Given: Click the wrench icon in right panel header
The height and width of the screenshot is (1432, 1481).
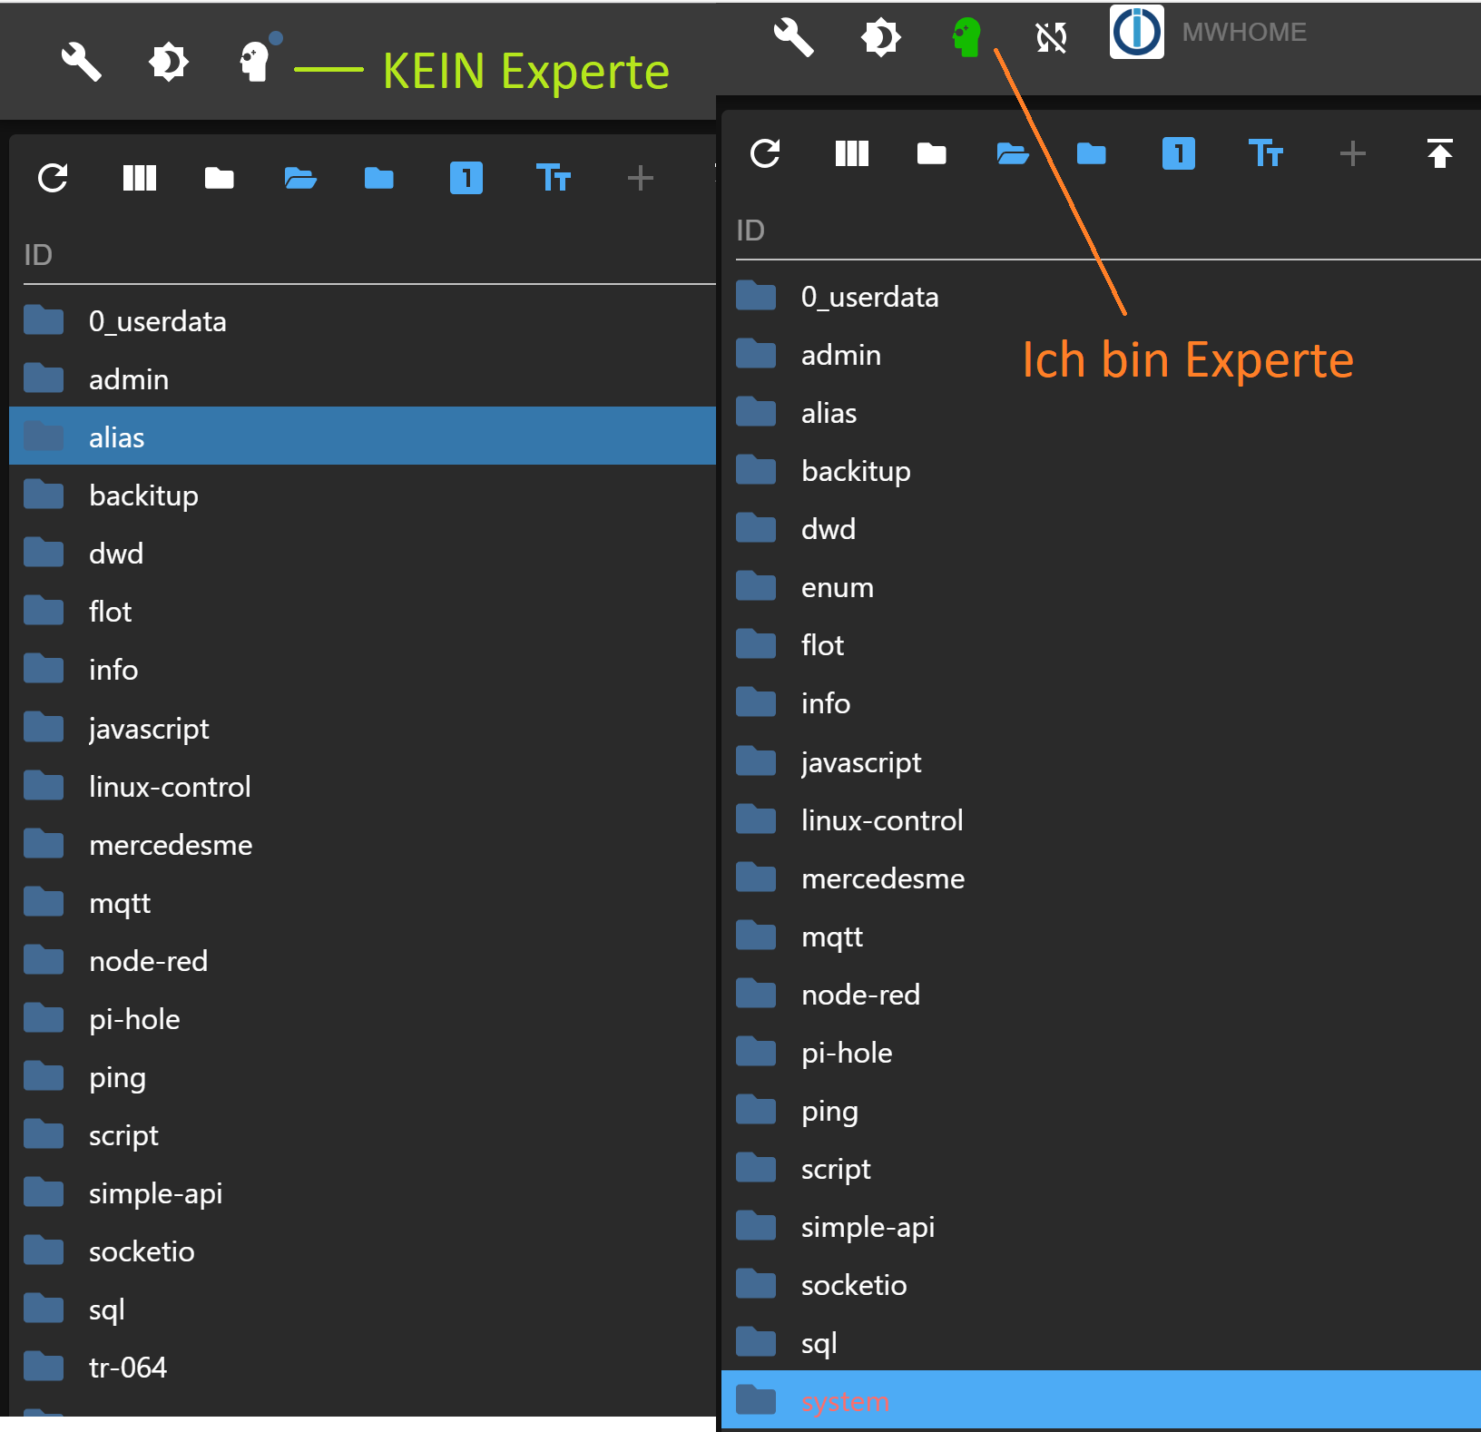Looking at the screenshot, I should pyautogui.click(x=793, y=37).
